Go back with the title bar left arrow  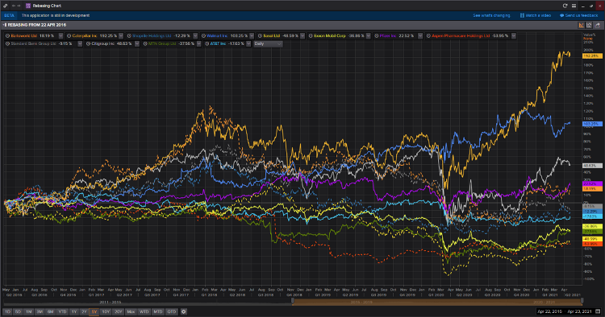coord(14,6)
